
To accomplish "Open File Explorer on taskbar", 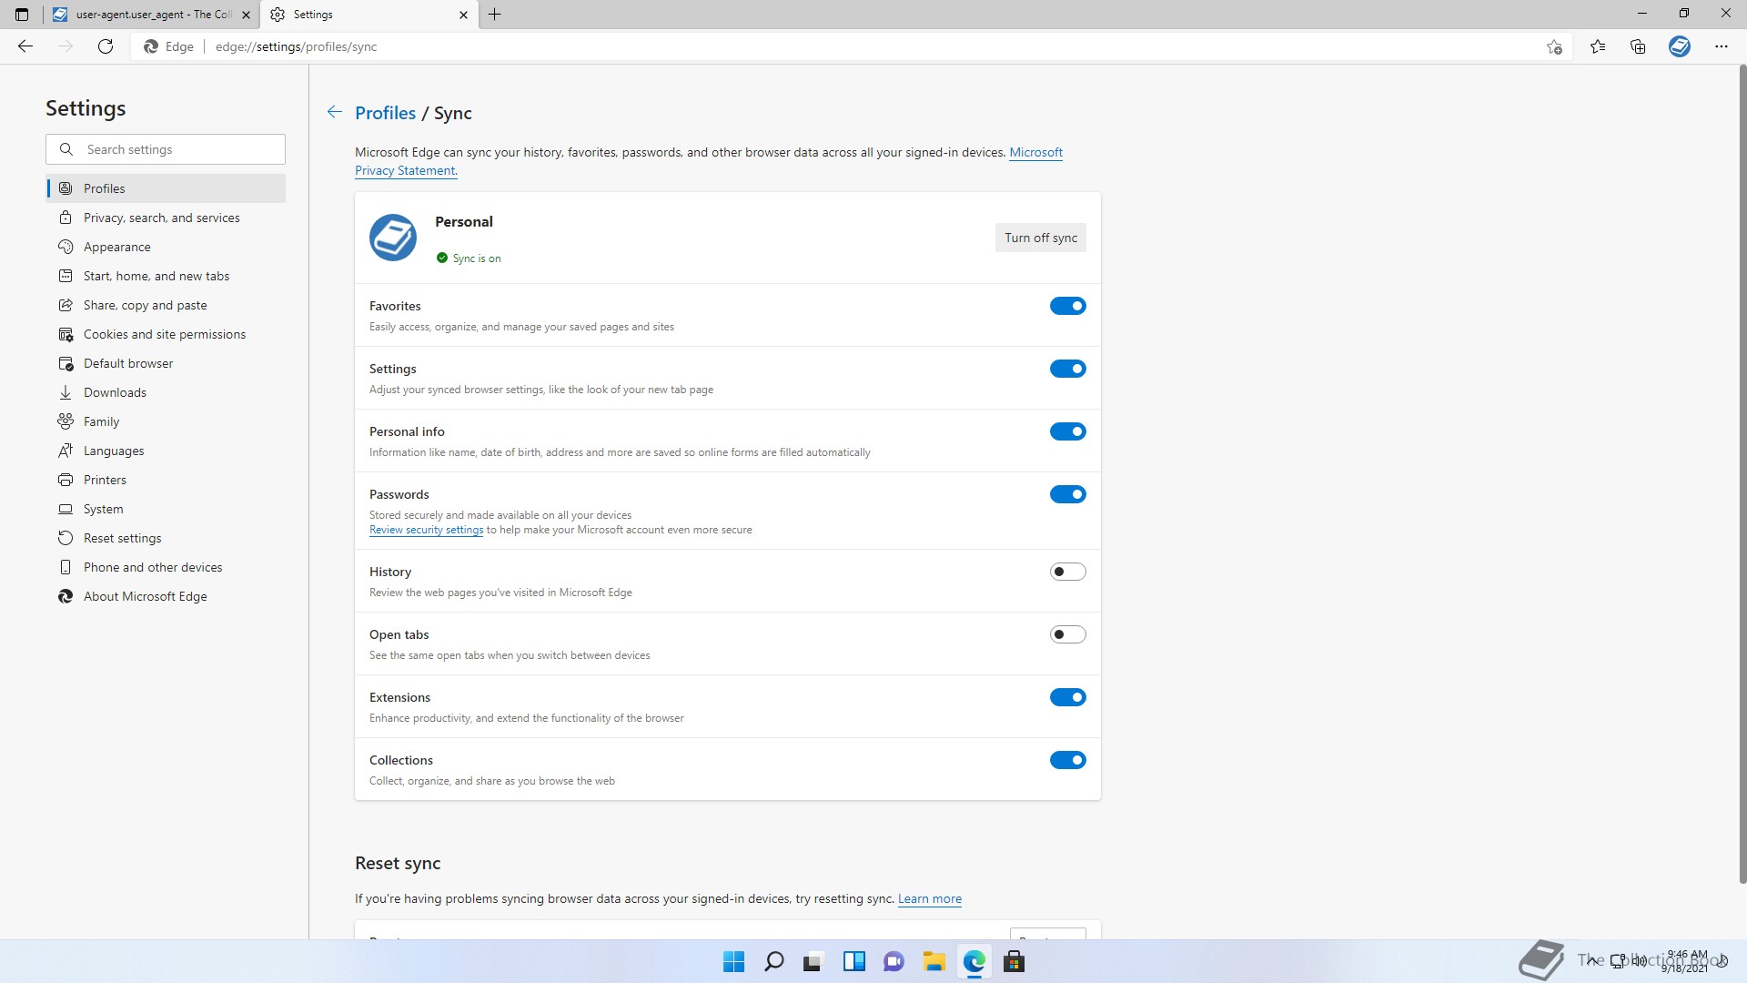I will tap(934, 961).
